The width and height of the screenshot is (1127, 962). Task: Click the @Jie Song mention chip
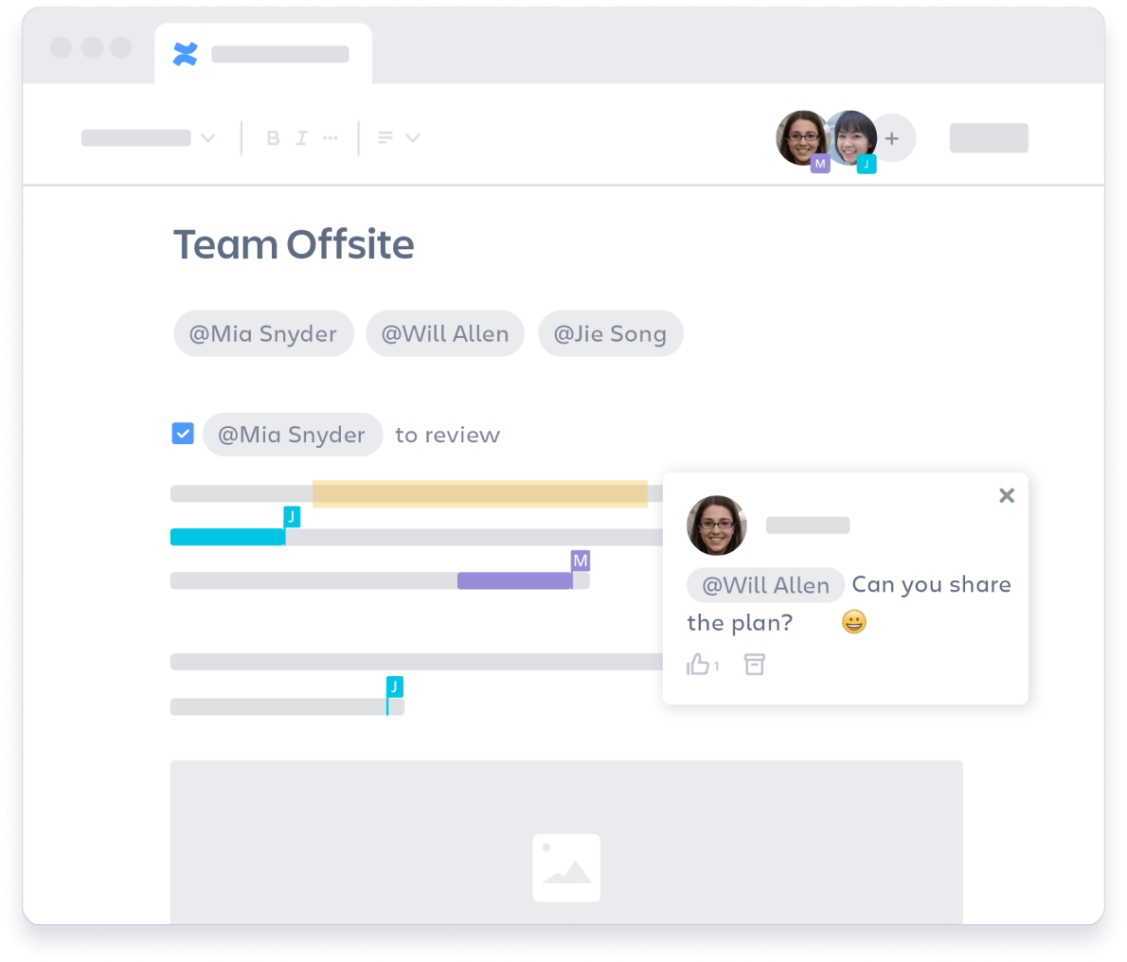[x=610, y=333]
